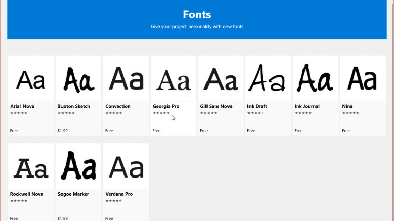Click the Arial Nova font name

coord(22,106)
